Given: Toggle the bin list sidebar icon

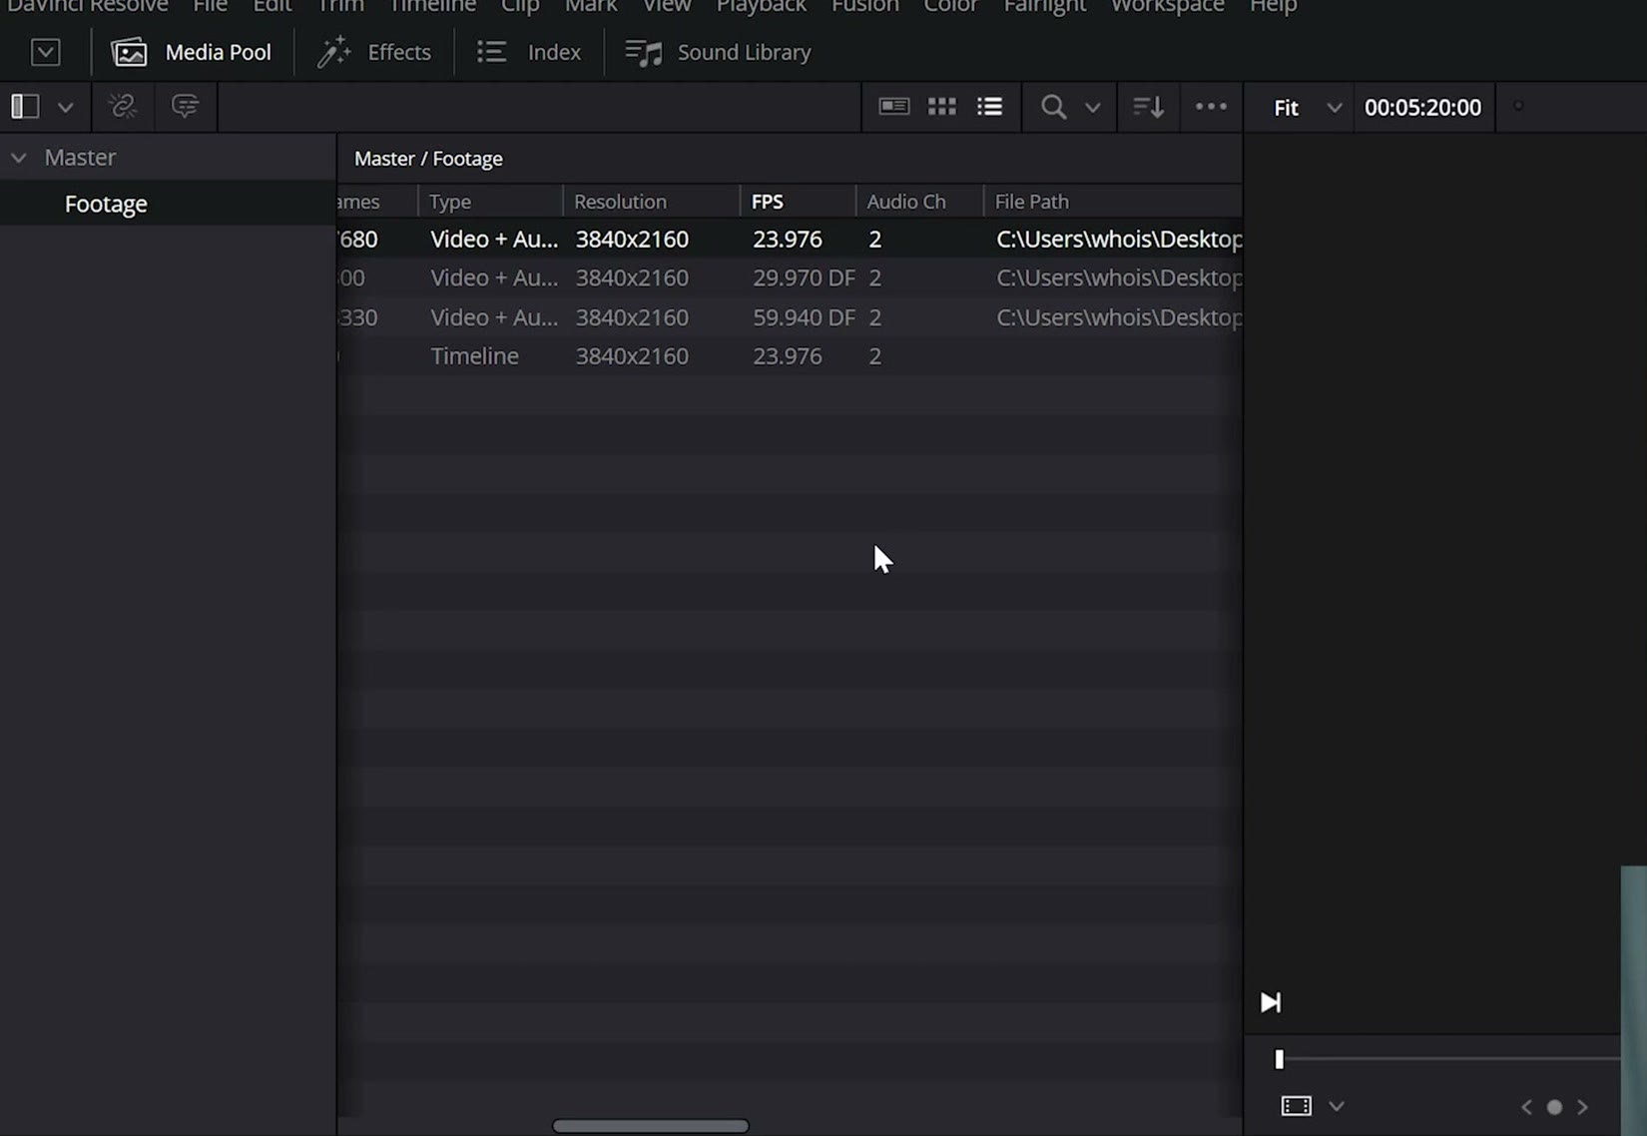Looking at the screenshot, I should pos(25,106).
